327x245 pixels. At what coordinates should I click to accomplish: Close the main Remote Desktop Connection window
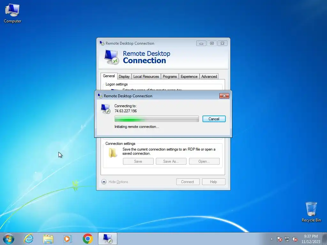(x=222, y=43)
